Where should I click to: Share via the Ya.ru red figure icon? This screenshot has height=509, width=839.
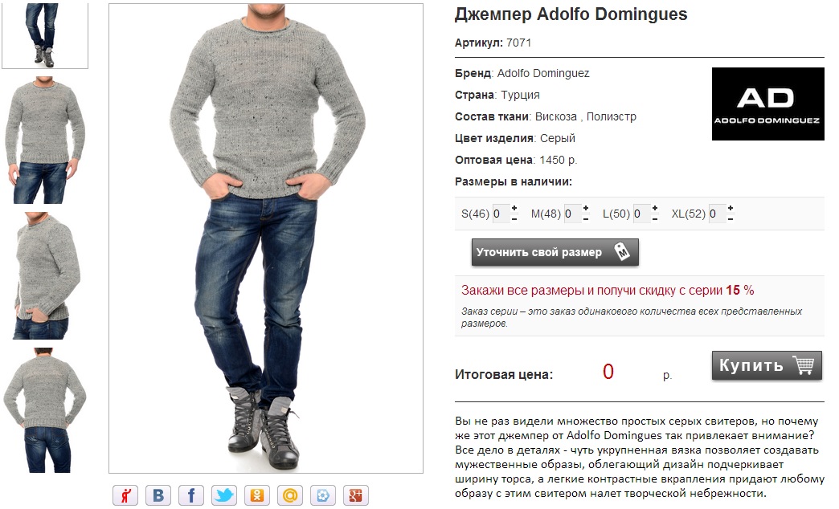pyautogui.click(x=125, y=495)
